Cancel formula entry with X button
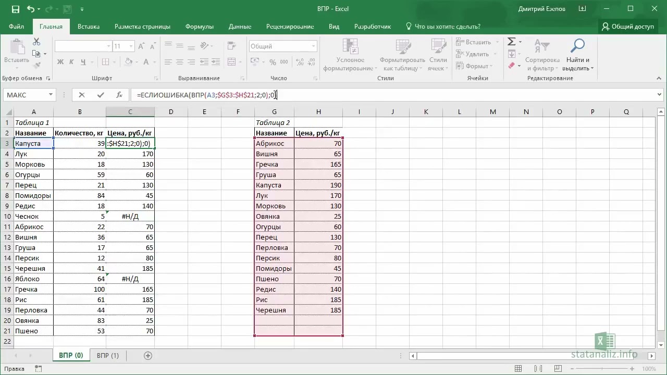 click(x=82, y=95)
